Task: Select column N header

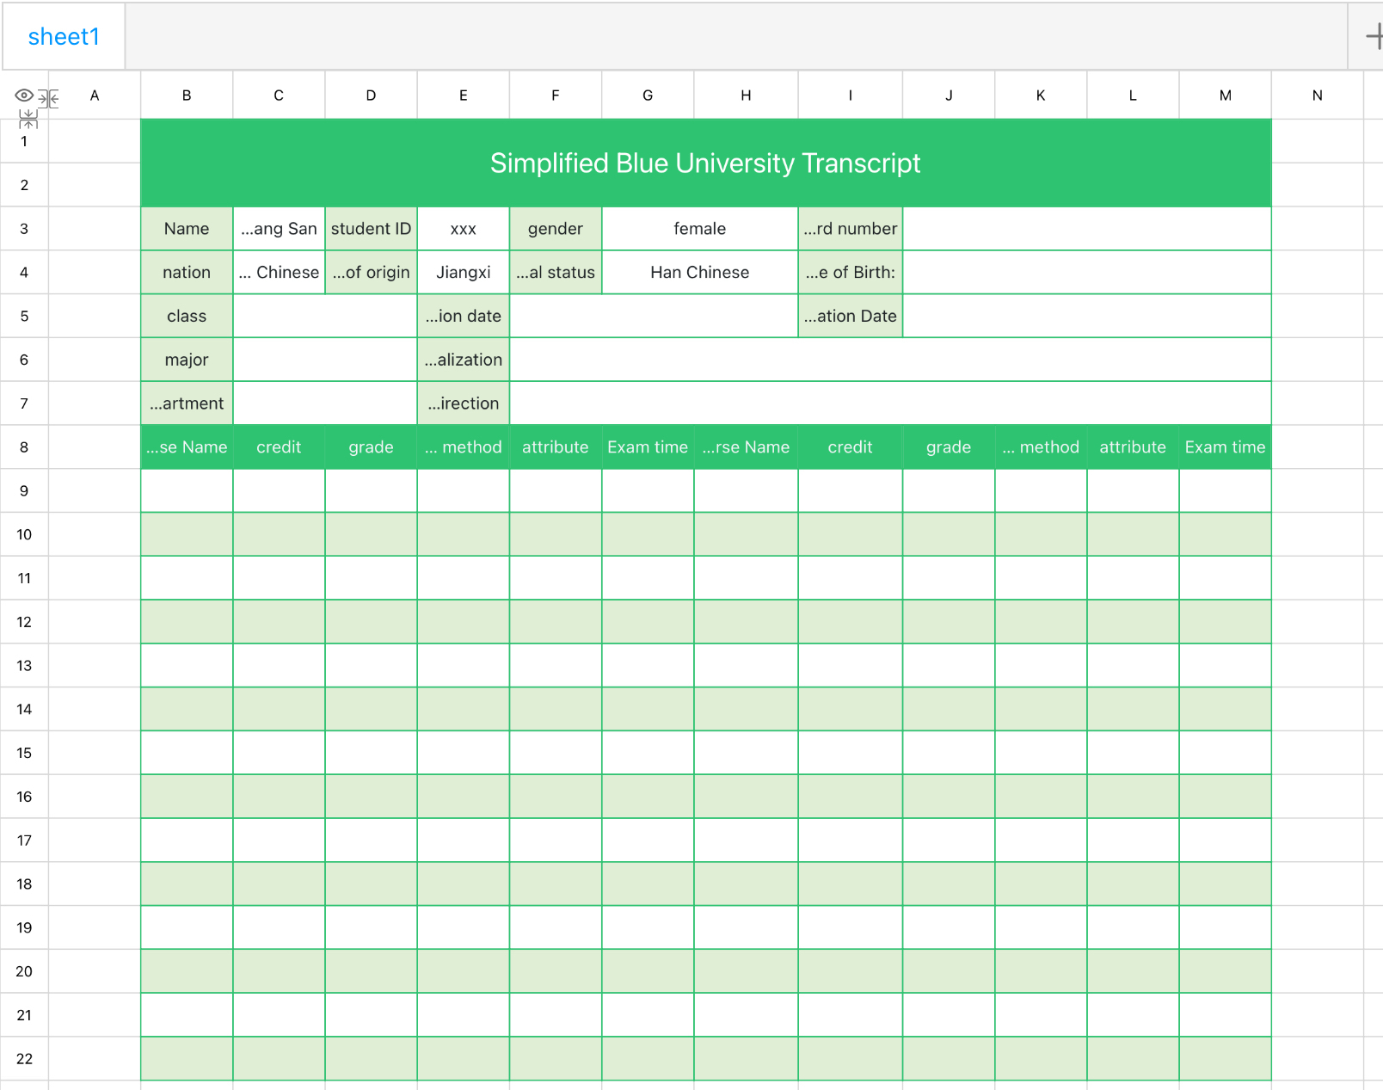Action: pyautogui.click(x=1317, y=95)
